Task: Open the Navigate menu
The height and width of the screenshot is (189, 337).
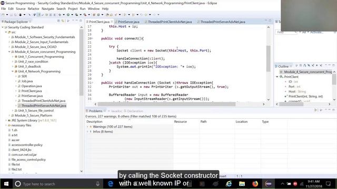Action: pyautogui.click(x=48, y=9)
